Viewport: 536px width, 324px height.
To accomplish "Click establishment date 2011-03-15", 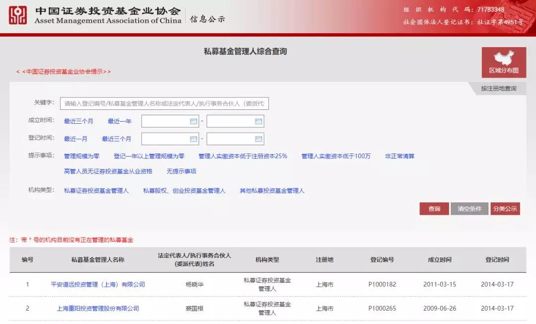I will point(440,284).
